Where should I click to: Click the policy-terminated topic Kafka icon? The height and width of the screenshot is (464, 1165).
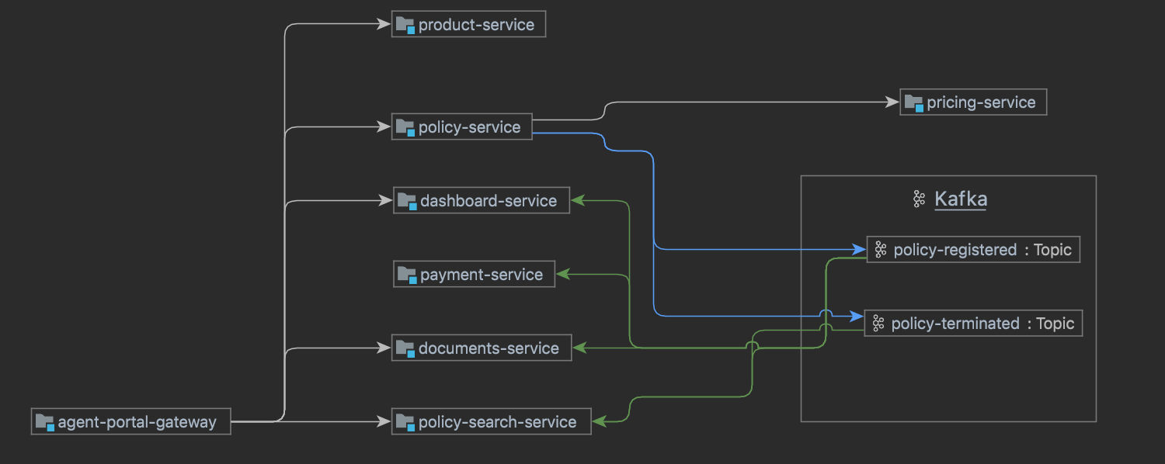click(x=878, y=324)
